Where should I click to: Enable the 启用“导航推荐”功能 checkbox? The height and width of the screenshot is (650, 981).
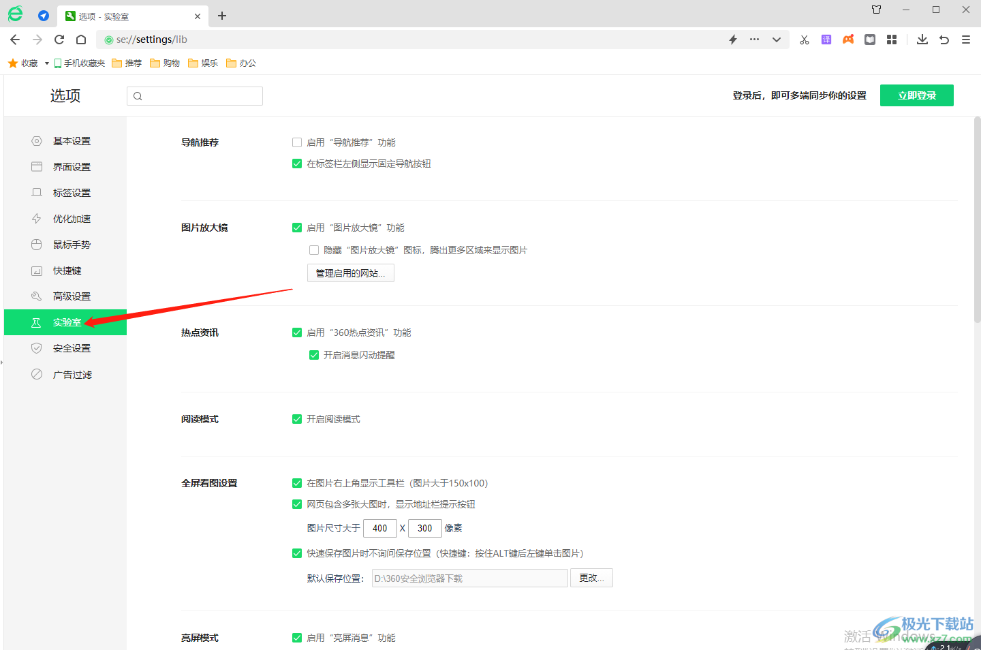(x=297, y=142)
